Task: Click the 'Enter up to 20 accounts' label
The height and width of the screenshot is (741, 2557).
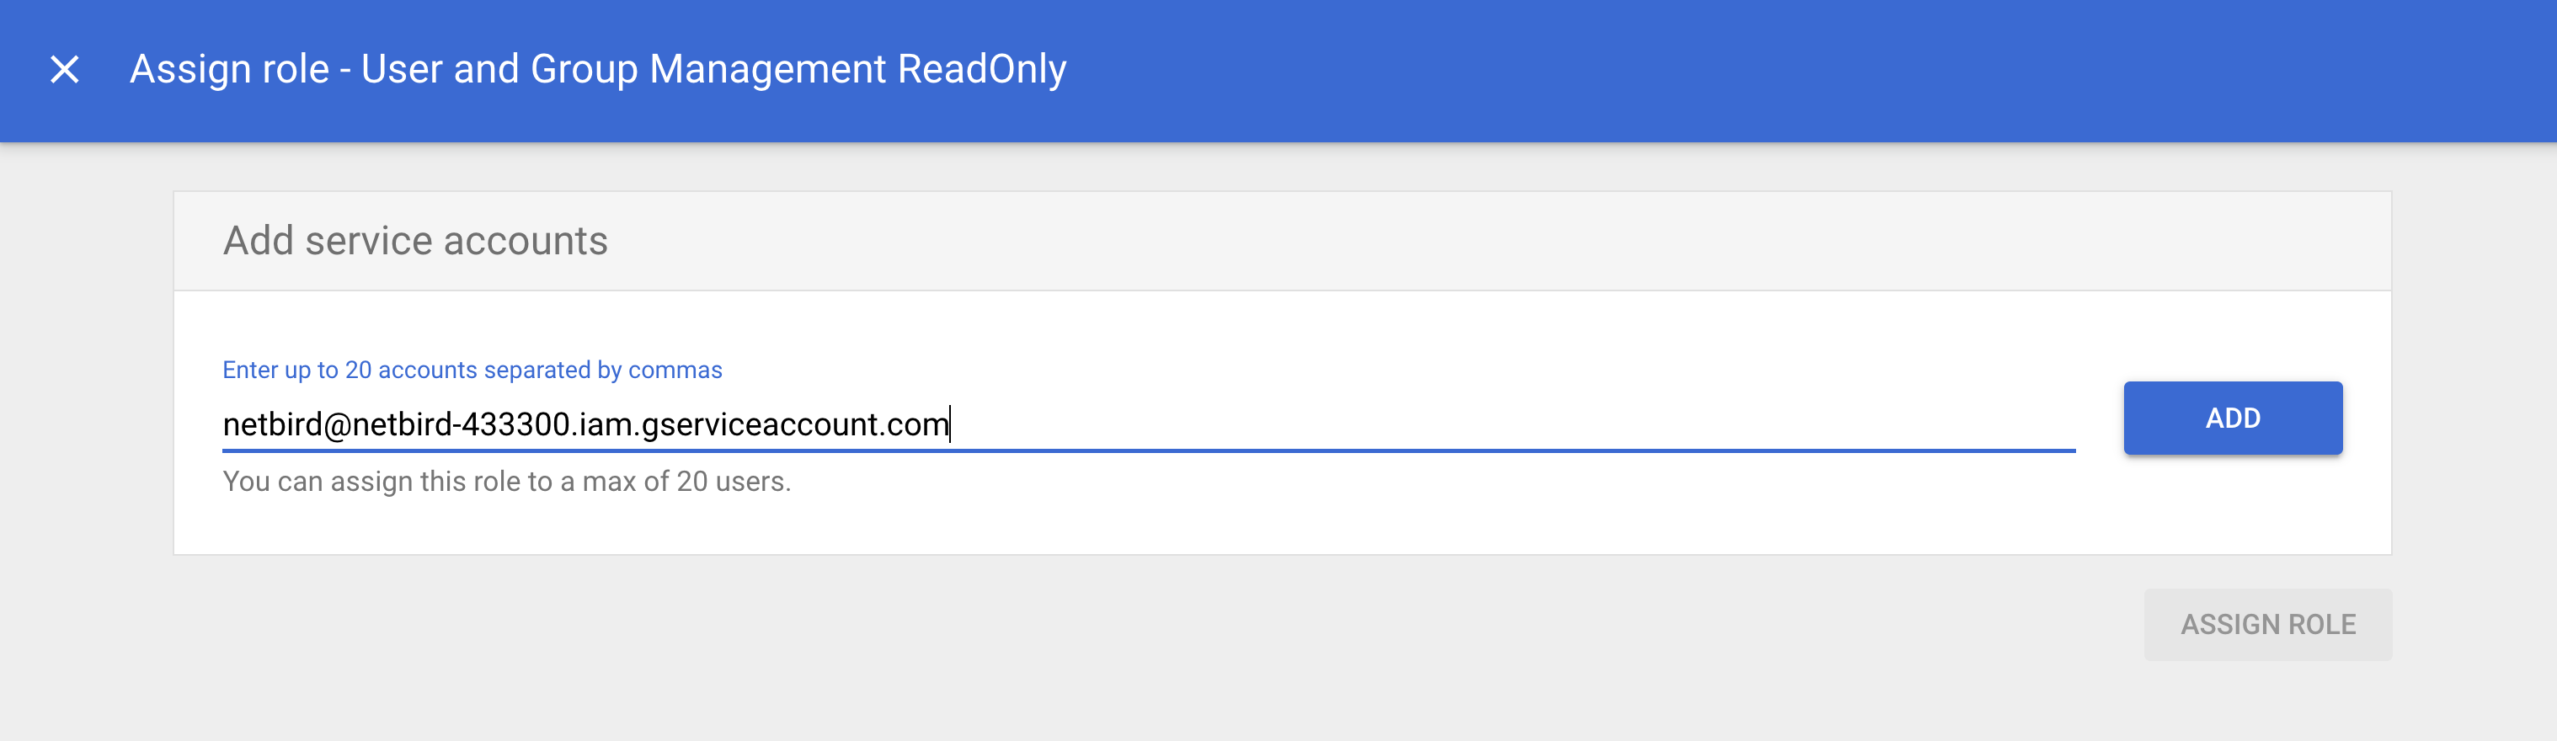Action: (472, 370)
